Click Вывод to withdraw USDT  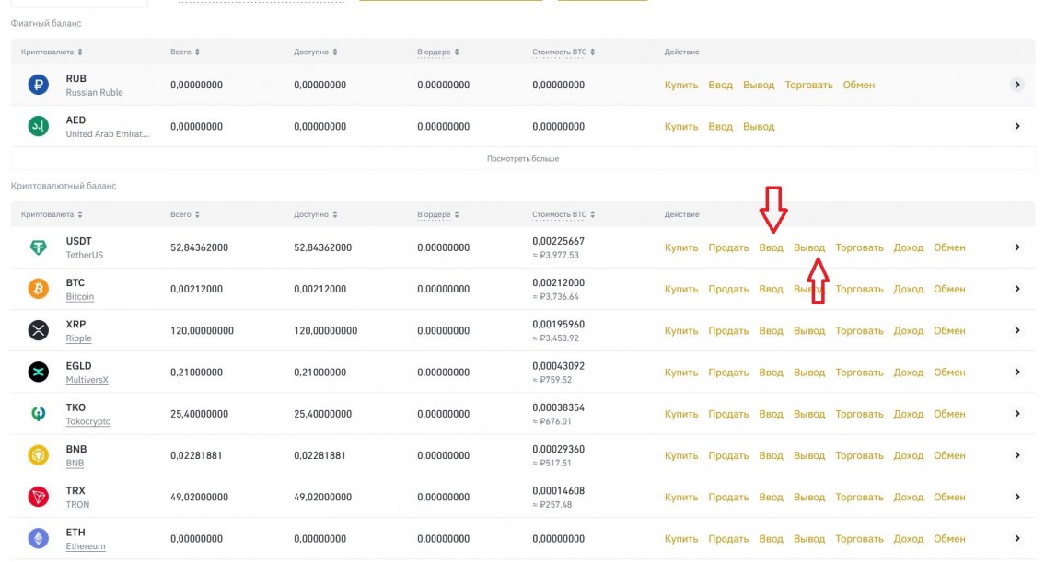(809, 247)
